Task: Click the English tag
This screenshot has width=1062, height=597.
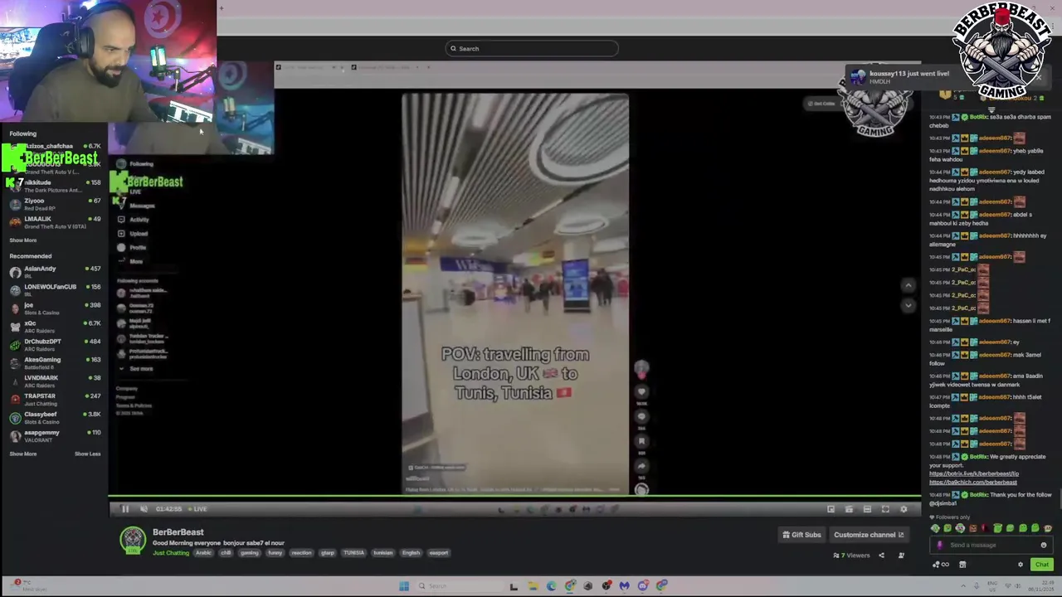Action: click(411, 553)
